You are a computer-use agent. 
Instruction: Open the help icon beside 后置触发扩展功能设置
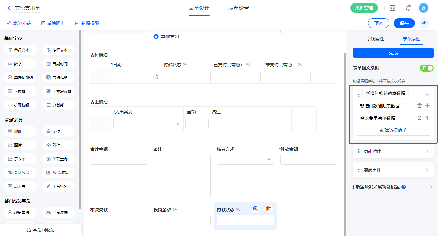click(x=404, y=187)
